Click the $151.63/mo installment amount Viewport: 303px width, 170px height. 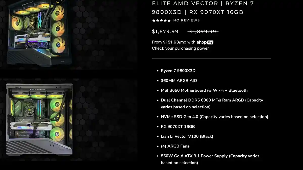(x=171, y=42)
